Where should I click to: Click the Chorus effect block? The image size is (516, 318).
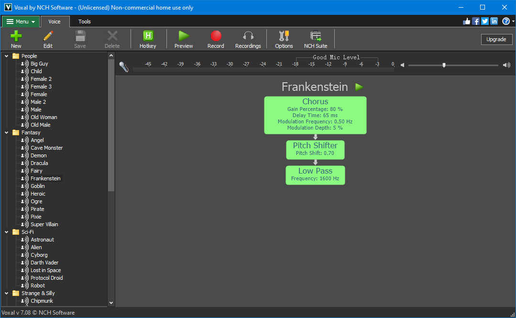coord(315,115)
